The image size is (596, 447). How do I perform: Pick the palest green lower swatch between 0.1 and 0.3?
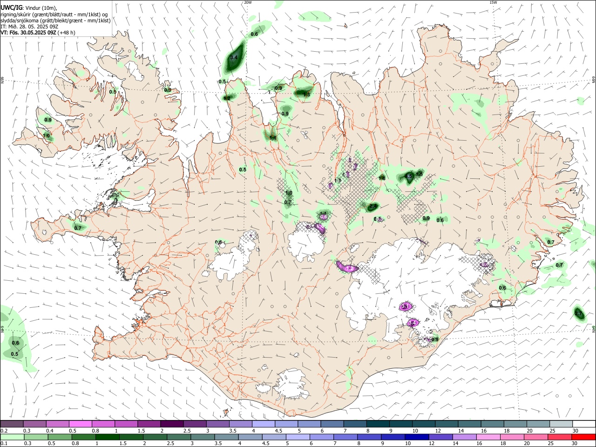[13, 437]
